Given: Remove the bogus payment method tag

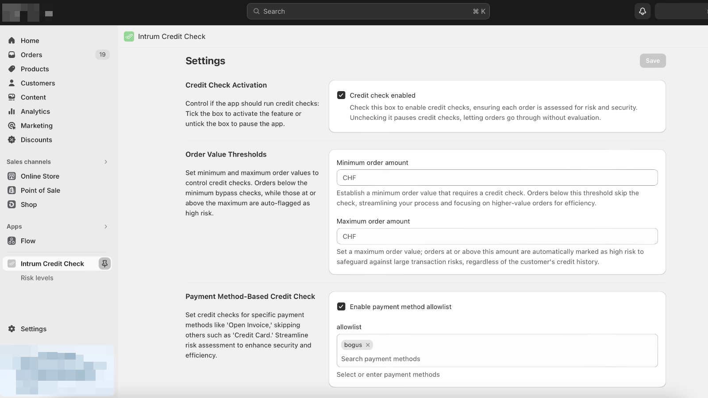Looking at the screenshot, I should point(368,345).
